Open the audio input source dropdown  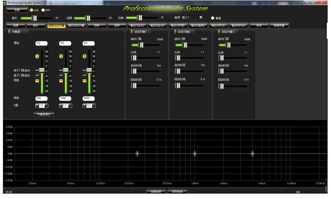click(x=192, y=17)
